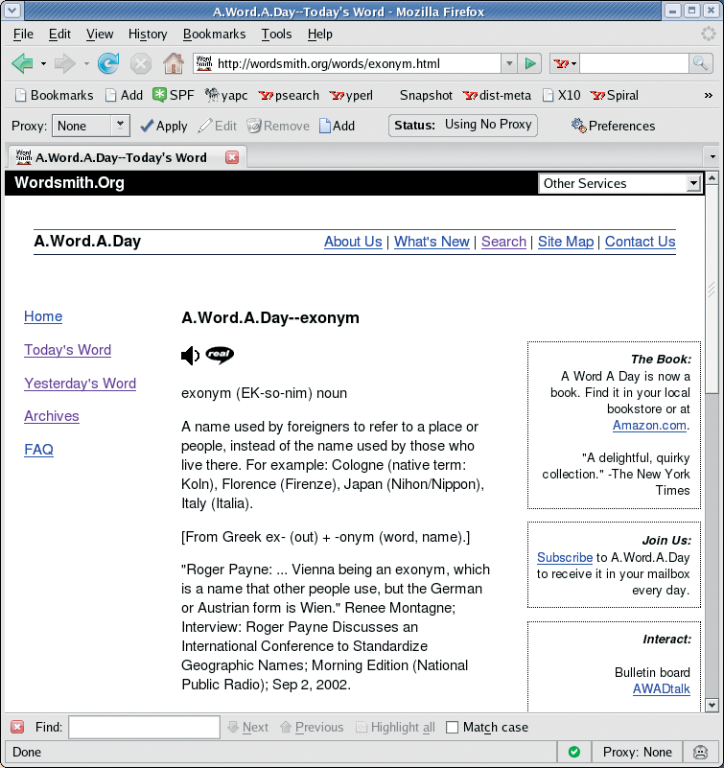Click Remove proxy trash button

pos(278,126)
